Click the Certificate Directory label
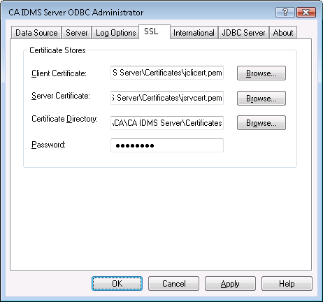The image size is (323, 302). tap(64, 119)
